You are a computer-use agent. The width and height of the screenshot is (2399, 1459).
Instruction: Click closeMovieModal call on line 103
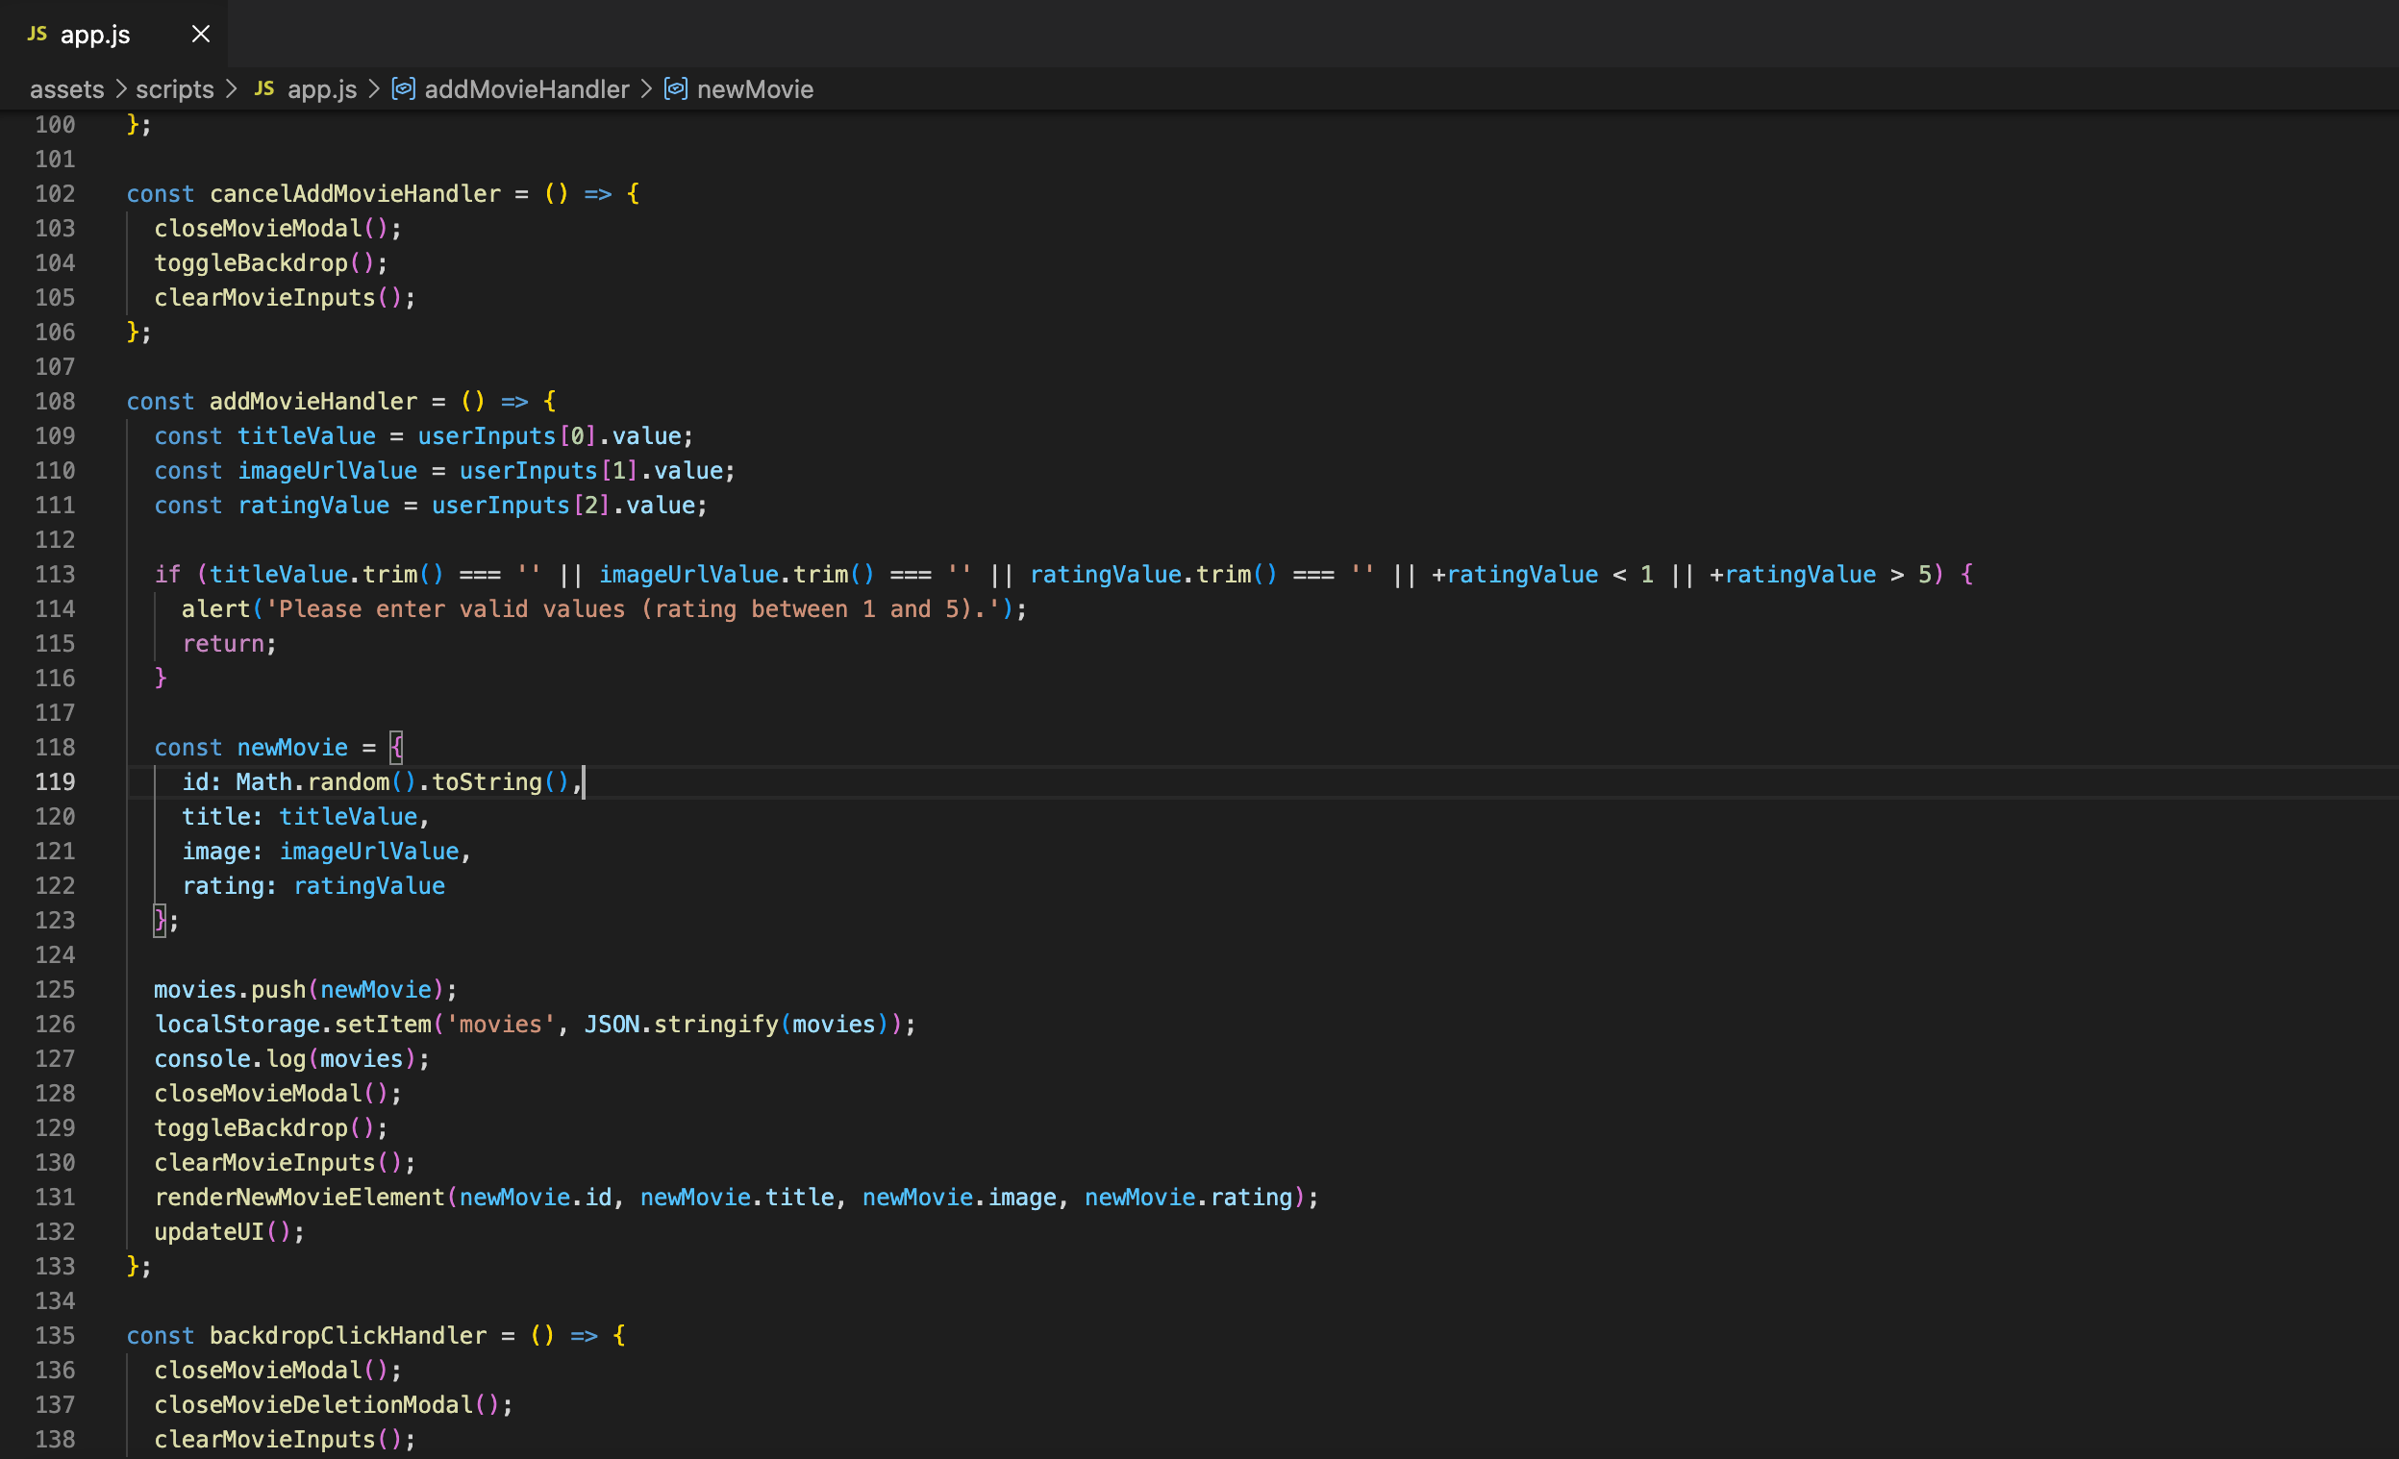[x=258, y=229]
